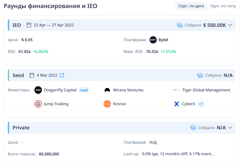Open the Seed round external link icon
The image size is (243, 166).
(62, 75)
